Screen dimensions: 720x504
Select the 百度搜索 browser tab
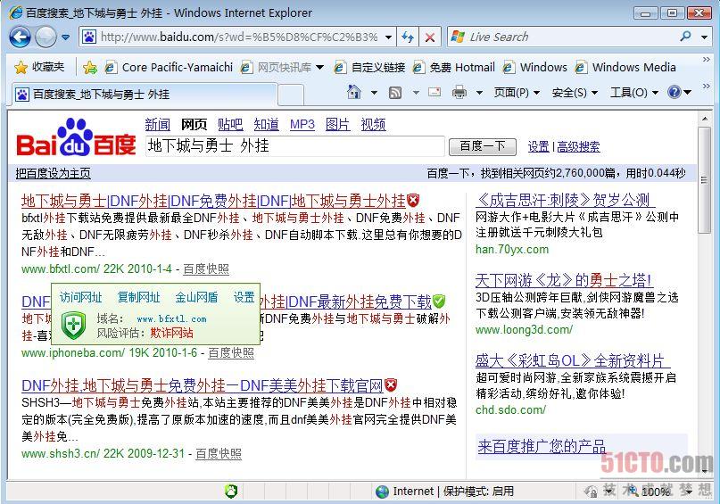144,94
